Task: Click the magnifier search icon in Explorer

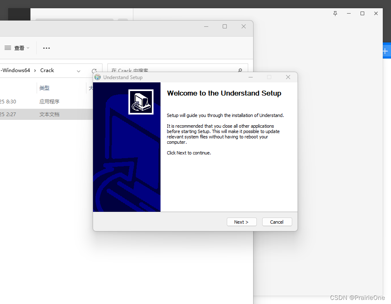Action: tap(240, 70)
